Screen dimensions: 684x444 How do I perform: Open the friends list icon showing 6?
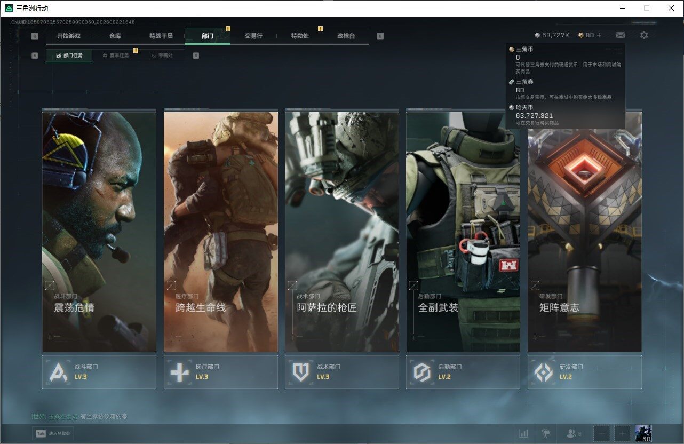(x=574, y=434)
